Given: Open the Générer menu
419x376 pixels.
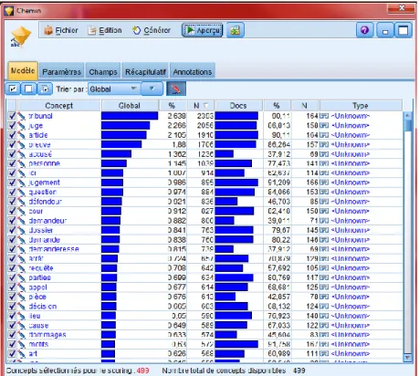Looking at the screenshot, I should (152, 30).
